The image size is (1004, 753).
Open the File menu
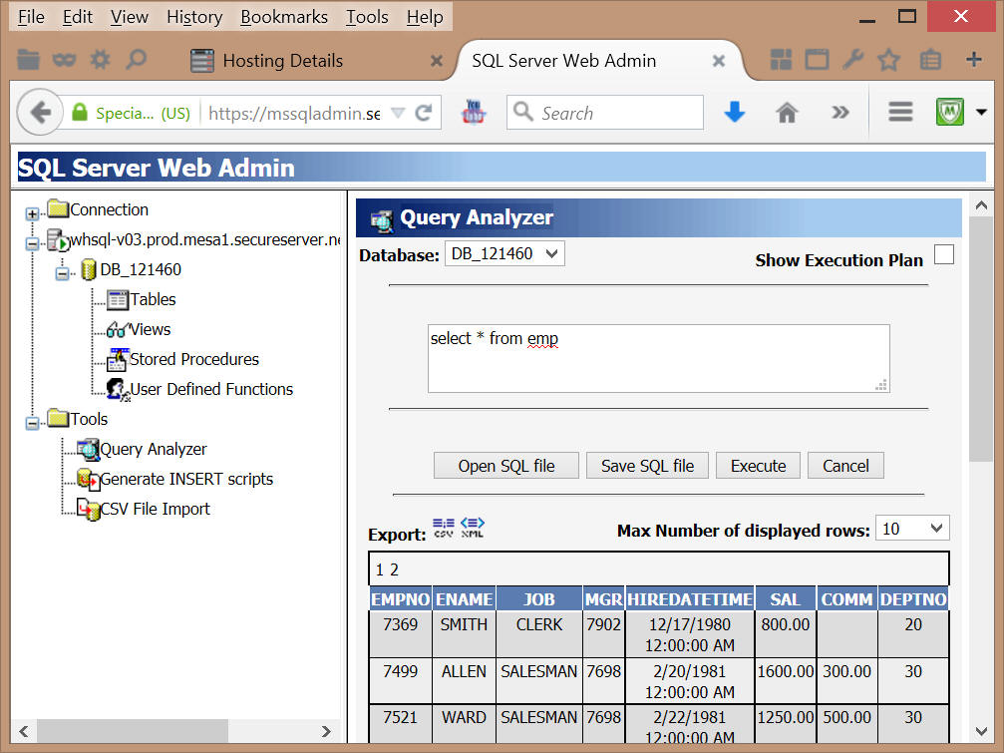tap(31, 17)
